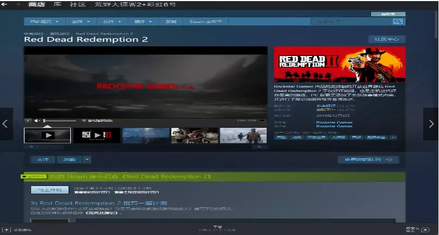Image resolution: width=439 pixels, height=235 pixels.
Task: Click the 大师级 tag
Action: point(339,138)
